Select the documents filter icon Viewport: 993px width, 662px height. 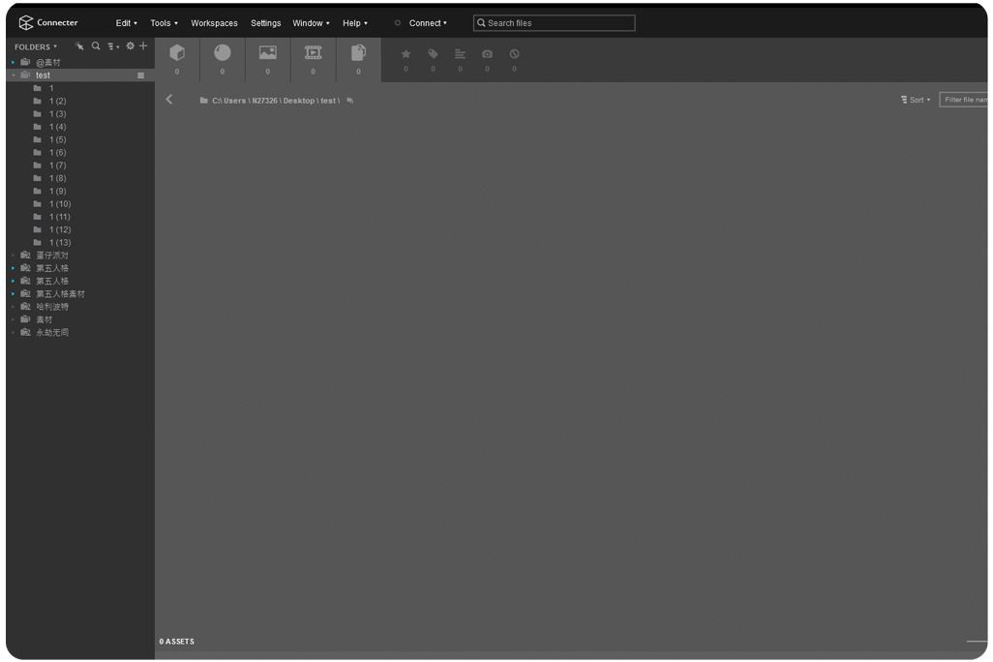click(358, 52)
